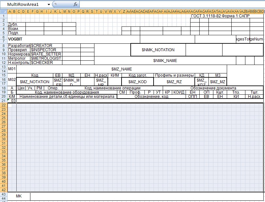Select row 22 header

[4, 105]
